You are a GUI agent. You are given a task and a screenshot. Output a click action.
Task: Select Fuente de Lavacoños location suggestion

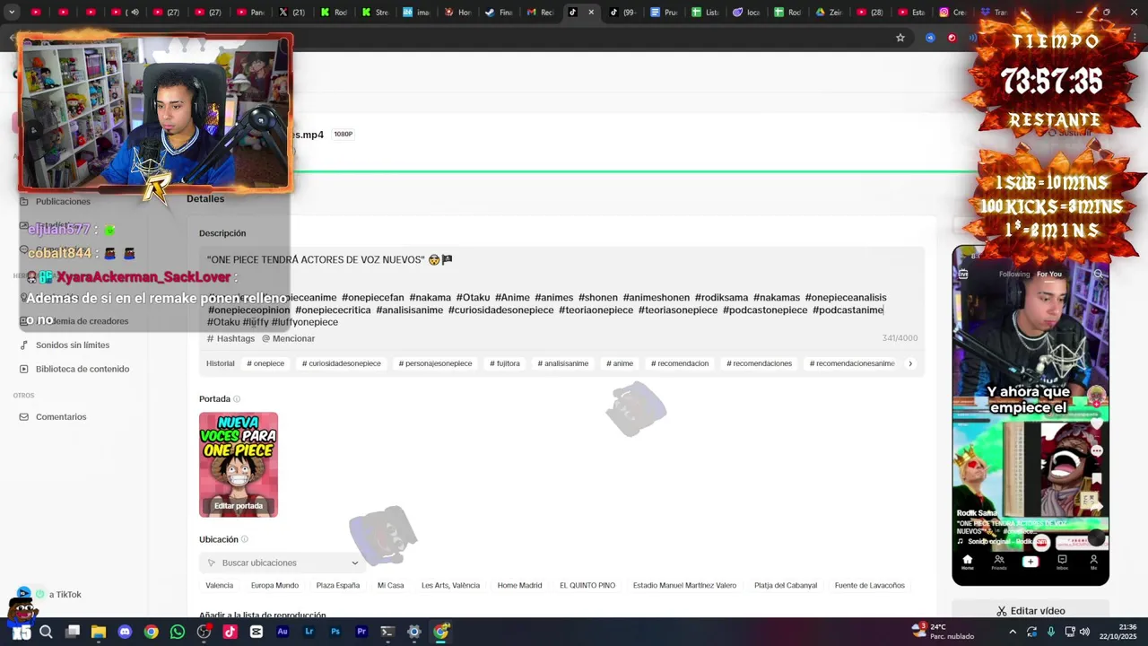click(869, 586)
